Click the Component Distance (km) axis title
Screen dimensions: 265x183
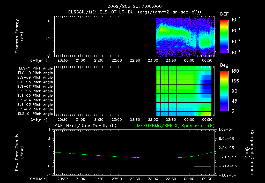click(x=250, y=152)
